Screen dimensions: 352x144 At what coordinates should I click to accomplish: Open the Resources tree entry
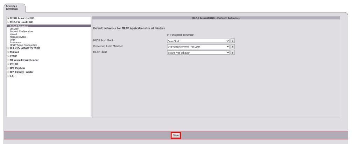[x=15, y=42]
